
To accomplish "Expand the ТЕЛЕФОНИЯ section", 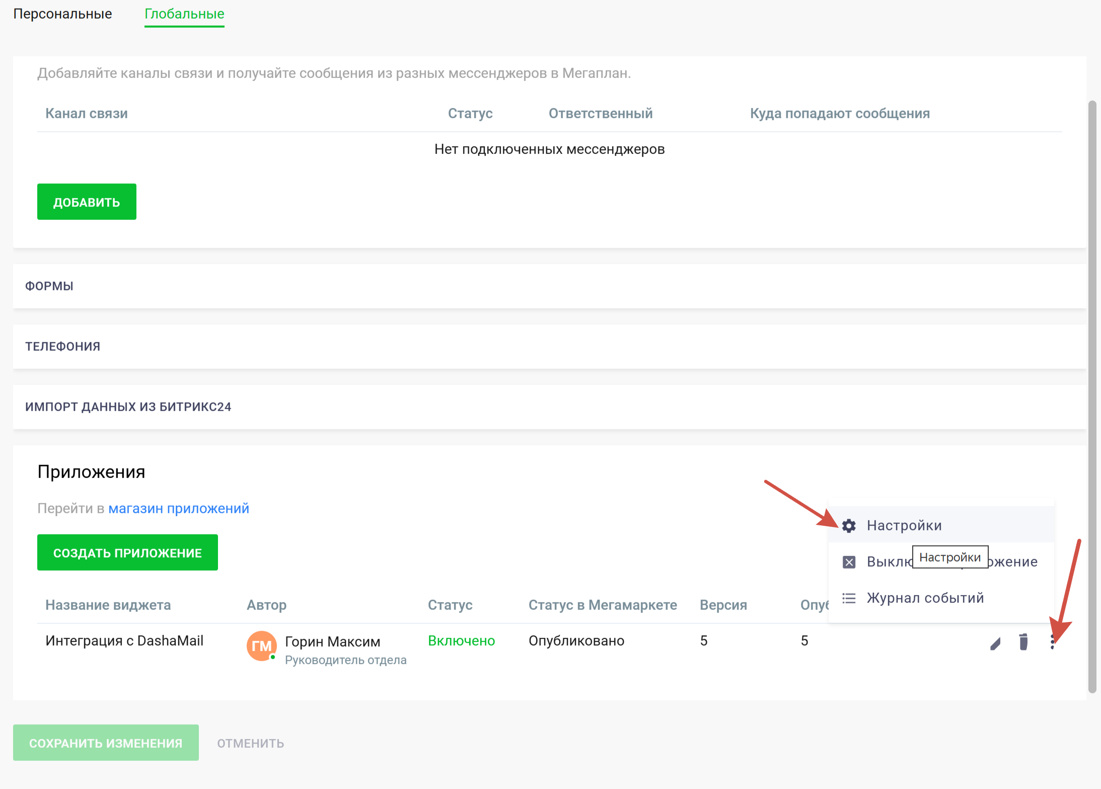I will [62, 347].
